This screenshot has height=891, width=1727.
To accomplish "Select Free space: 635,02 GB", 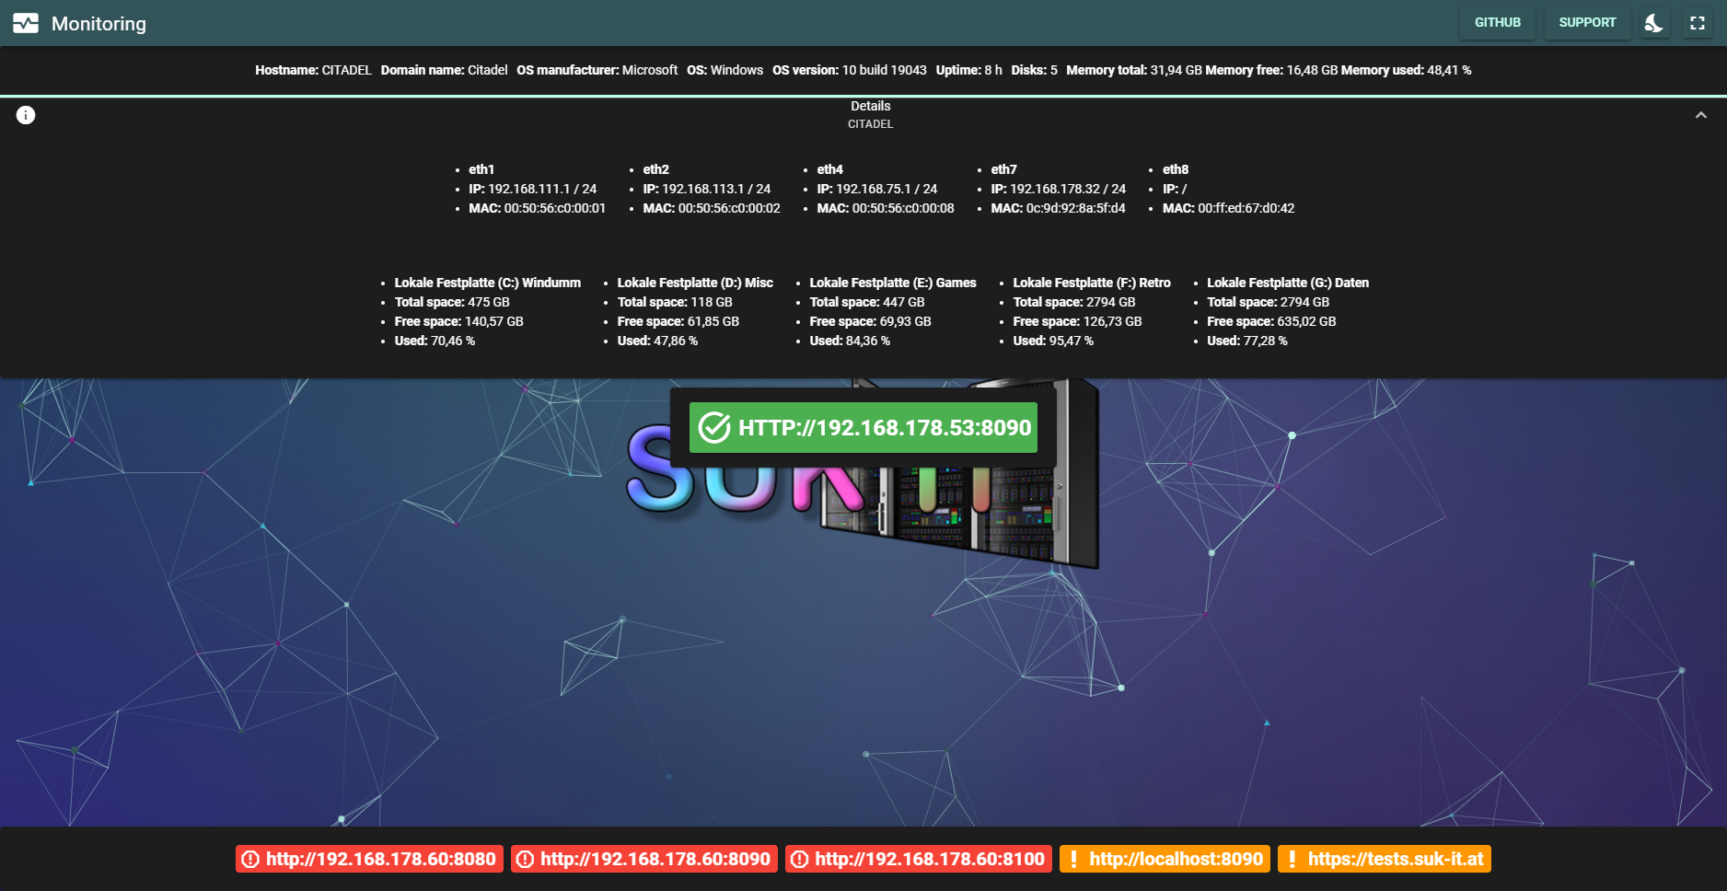I will pyautogui.click(x=1271, y=321).
